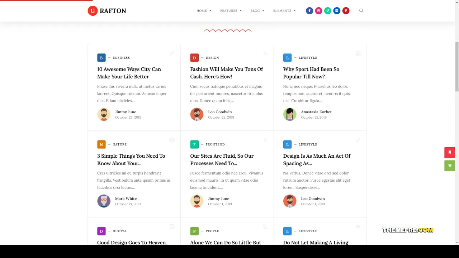The image size is (459, 258).
Task: Expand the Blog dropdown menu
Action: [x=257, y=11]
